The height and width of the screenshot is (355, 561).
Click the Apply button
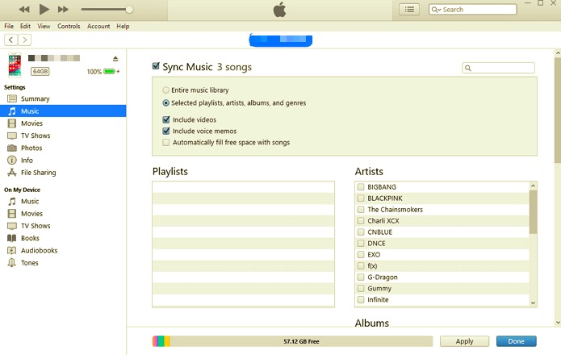pos(464,341)
